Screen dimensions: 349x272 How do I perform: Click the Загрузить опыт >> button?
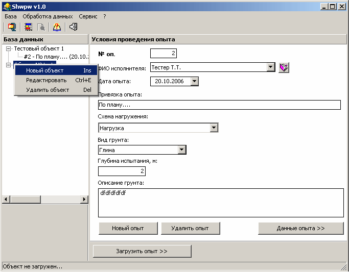(x=142, y=251)
